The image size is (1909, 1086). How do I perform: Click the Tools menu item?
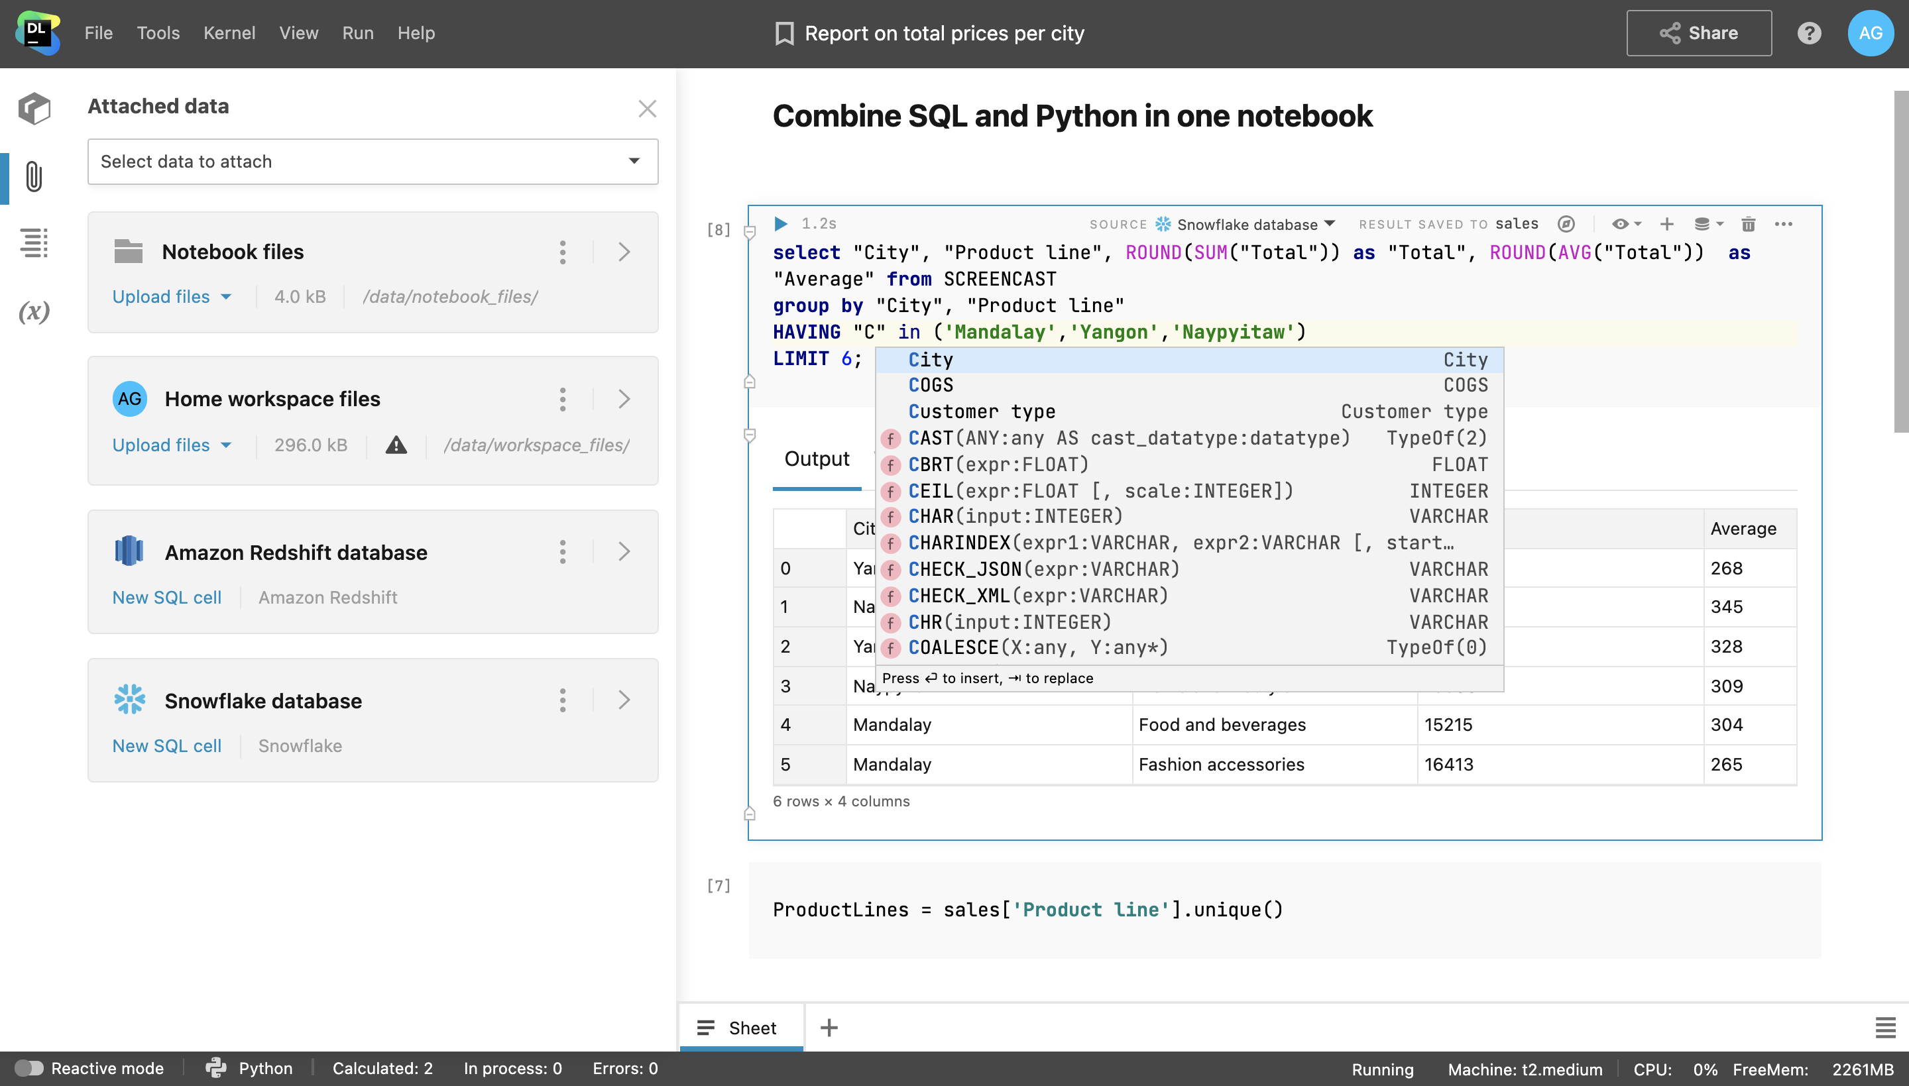(157, 32)
